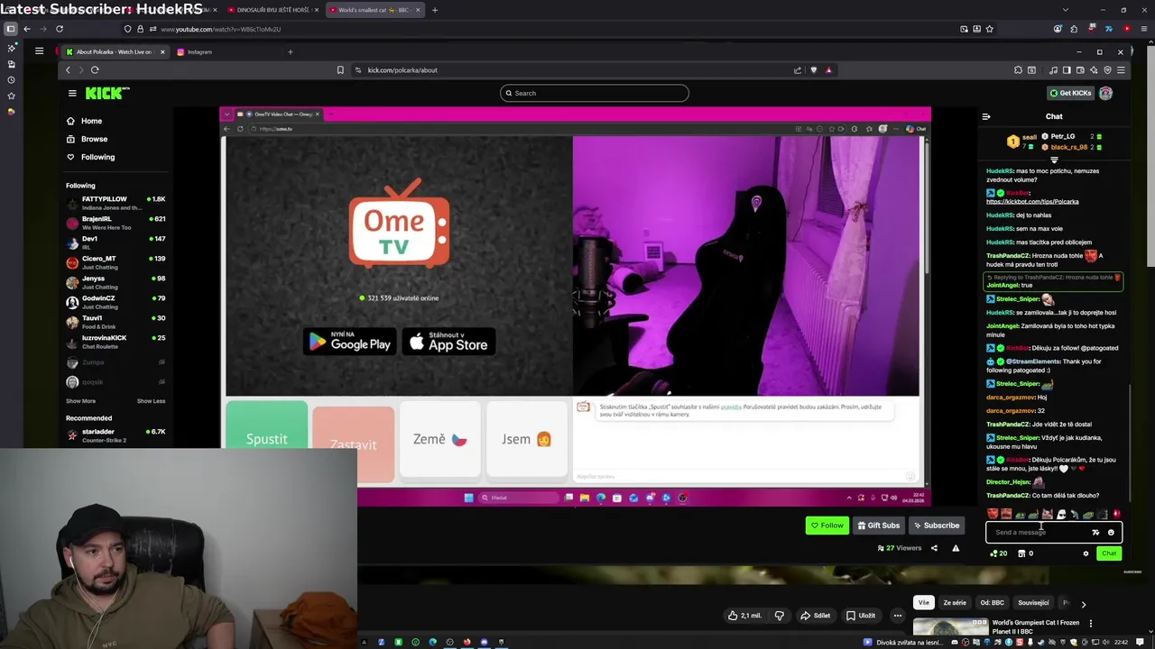Viewport: 1155px width, 649px height.
Task: Reload the kick.com page
Action: 95,70
